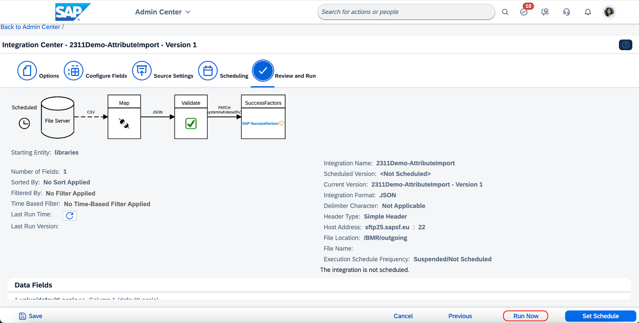
Task: Click the CSV label on the dashed arrow
Action: point(91,112)
